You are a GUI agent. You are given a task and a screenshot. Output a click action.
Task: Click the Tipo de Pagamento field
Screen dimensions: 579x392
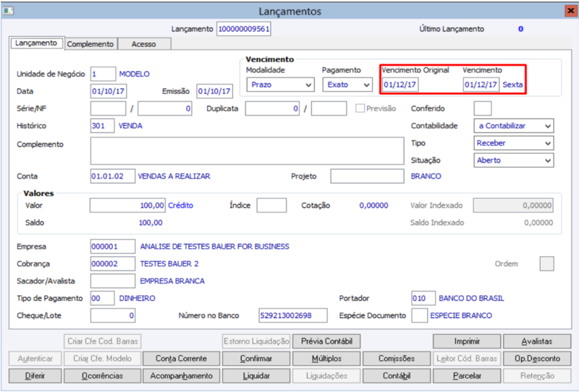102,298
